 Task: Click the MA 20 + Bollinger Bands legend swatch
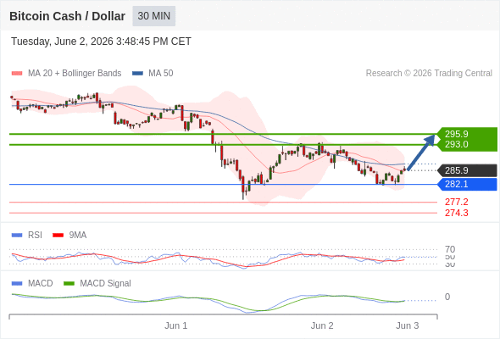[x=17, y=74]
